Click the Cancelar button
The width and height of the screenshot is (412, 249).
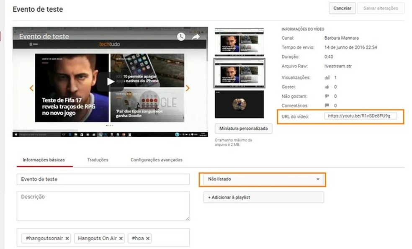coord(342,8)
